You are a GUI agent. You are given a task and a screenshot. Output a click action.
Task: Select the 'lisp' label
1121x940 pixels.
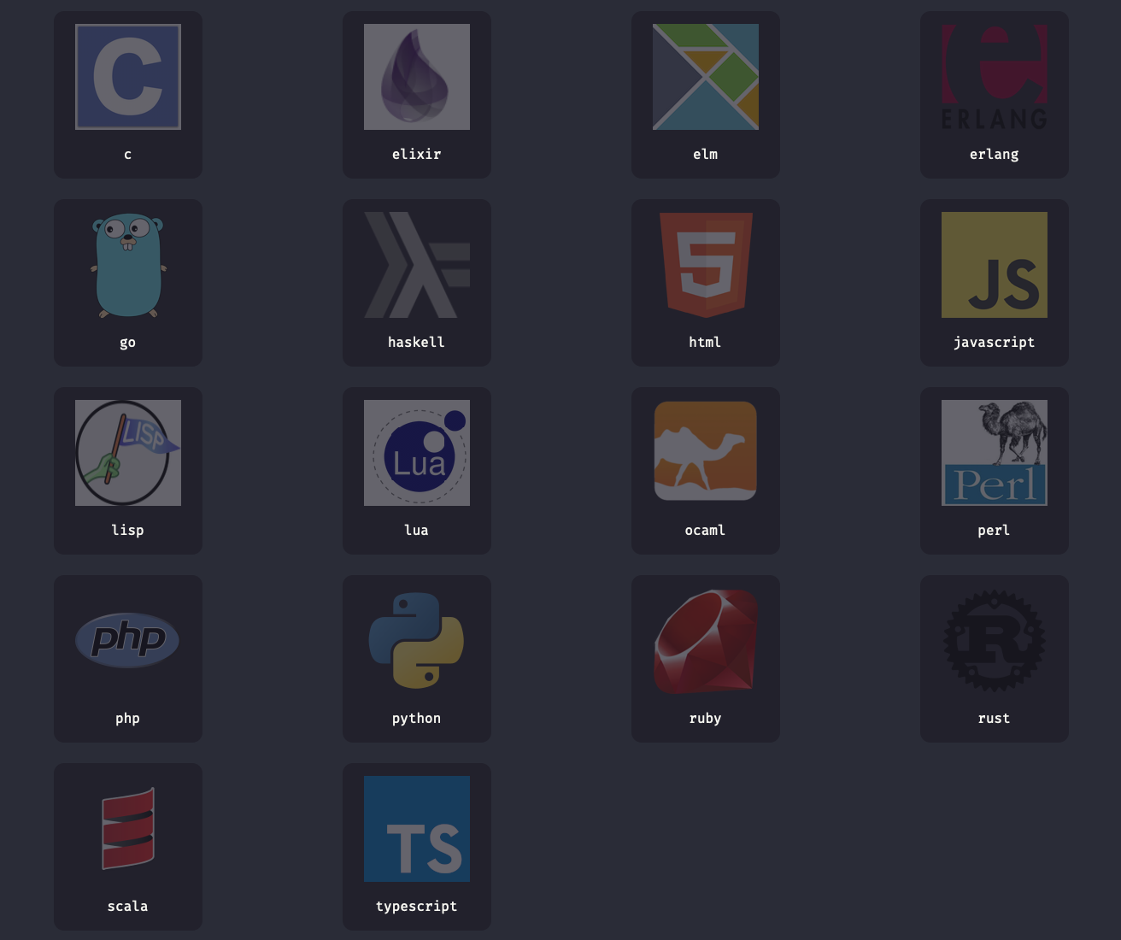point(128,531)
